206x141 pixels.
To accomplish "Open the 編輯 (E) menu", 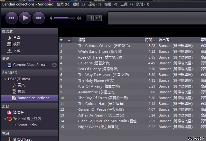I will coord(79,4).
